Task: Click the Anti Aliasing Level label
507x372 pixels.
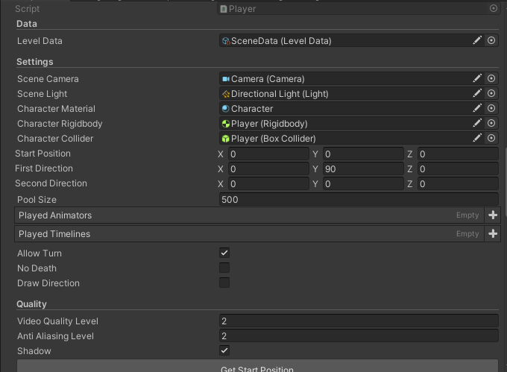Action: tap(55, 336)
